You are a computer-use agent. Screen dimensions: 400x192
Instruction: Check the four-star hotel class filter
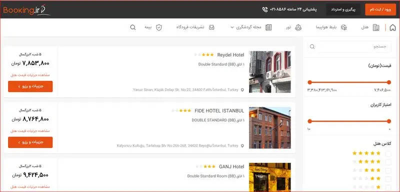pyautogui.click(x=388, y=162)
